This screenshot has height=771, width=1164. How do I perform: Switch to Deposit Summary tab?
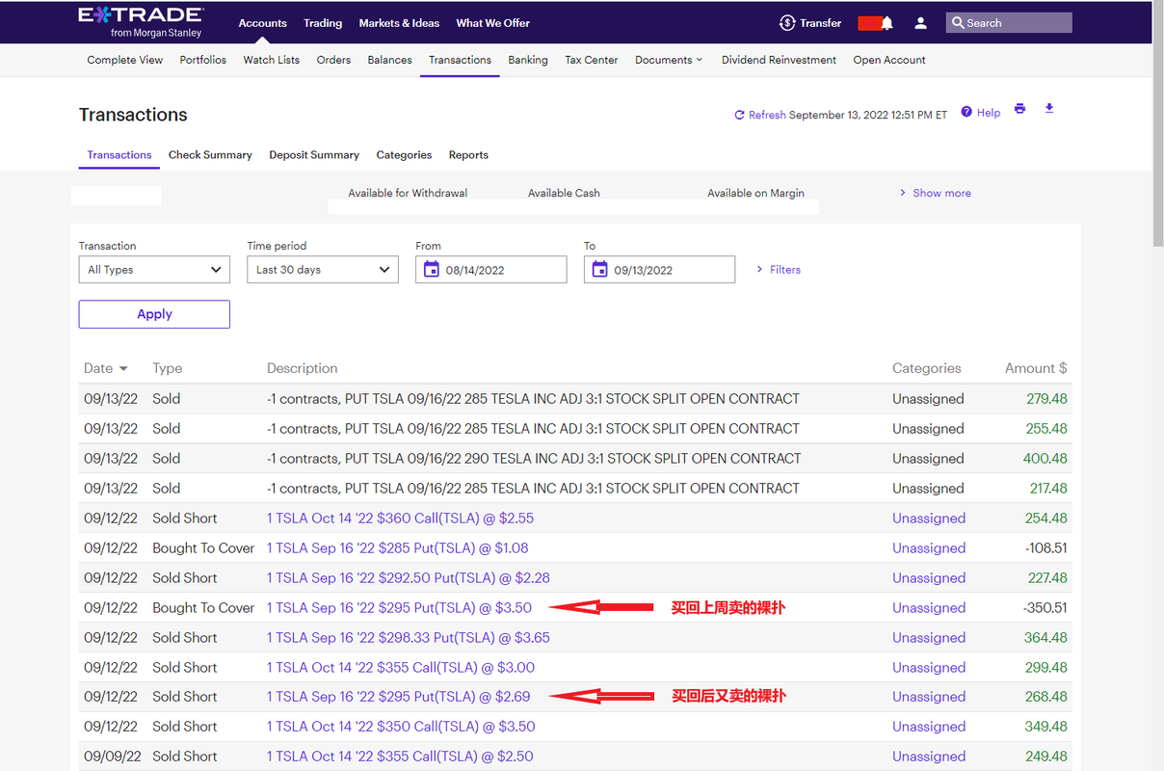[314, 155]
